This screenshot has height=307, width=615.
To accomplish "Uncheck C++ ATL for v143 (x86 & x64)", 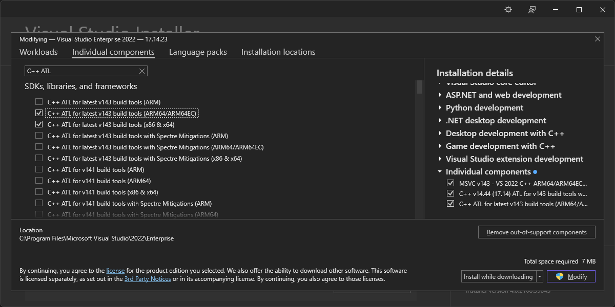I will (39, 124).
